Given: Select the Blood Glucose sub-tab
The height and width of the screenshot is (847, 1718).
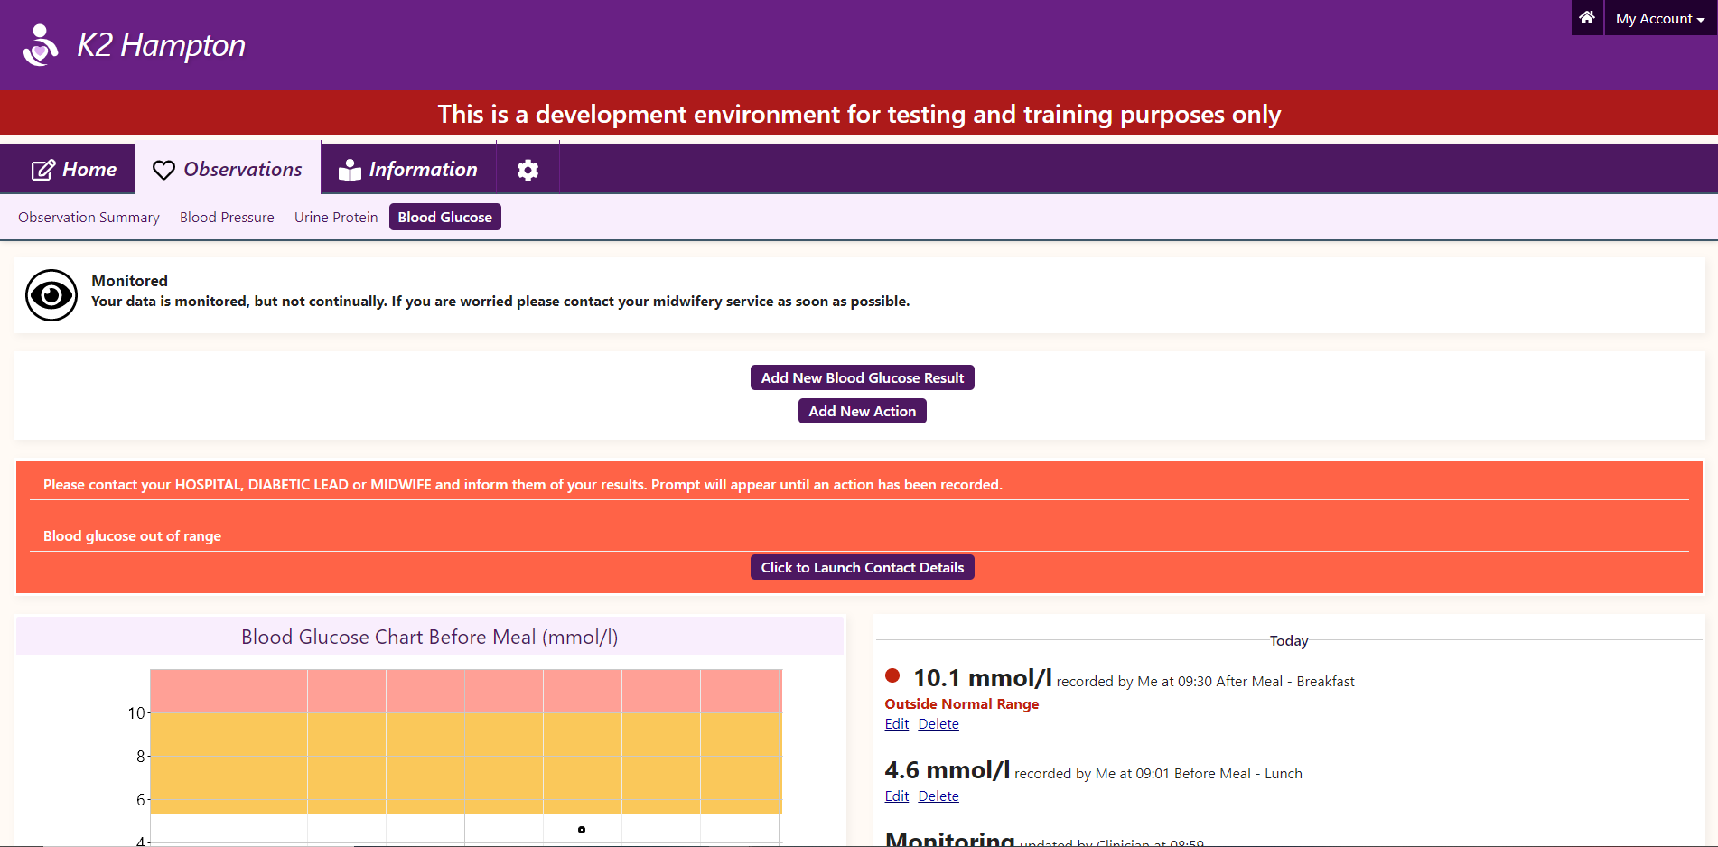Looking at the screenshot, I should [x=445, y=218].
